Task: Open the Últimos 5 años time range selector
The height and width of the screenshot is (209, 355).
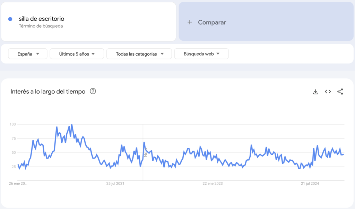Action: click(77, 54)
